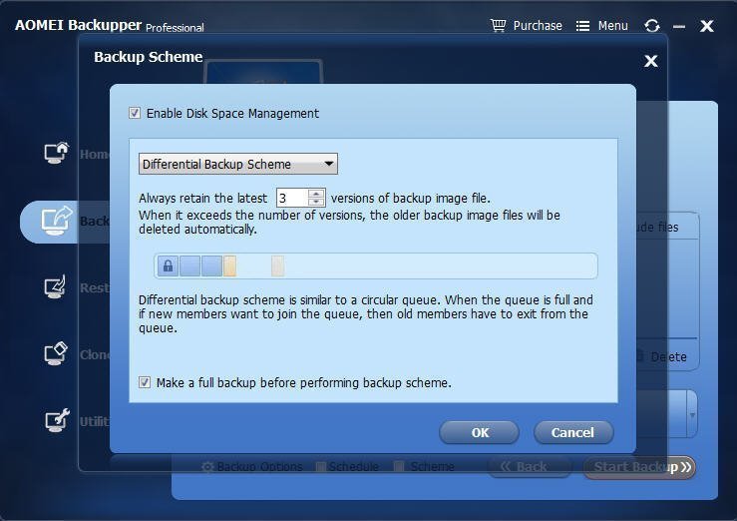
Task: Toggle Make a full backup checkbox
Action: pos(145,382)
